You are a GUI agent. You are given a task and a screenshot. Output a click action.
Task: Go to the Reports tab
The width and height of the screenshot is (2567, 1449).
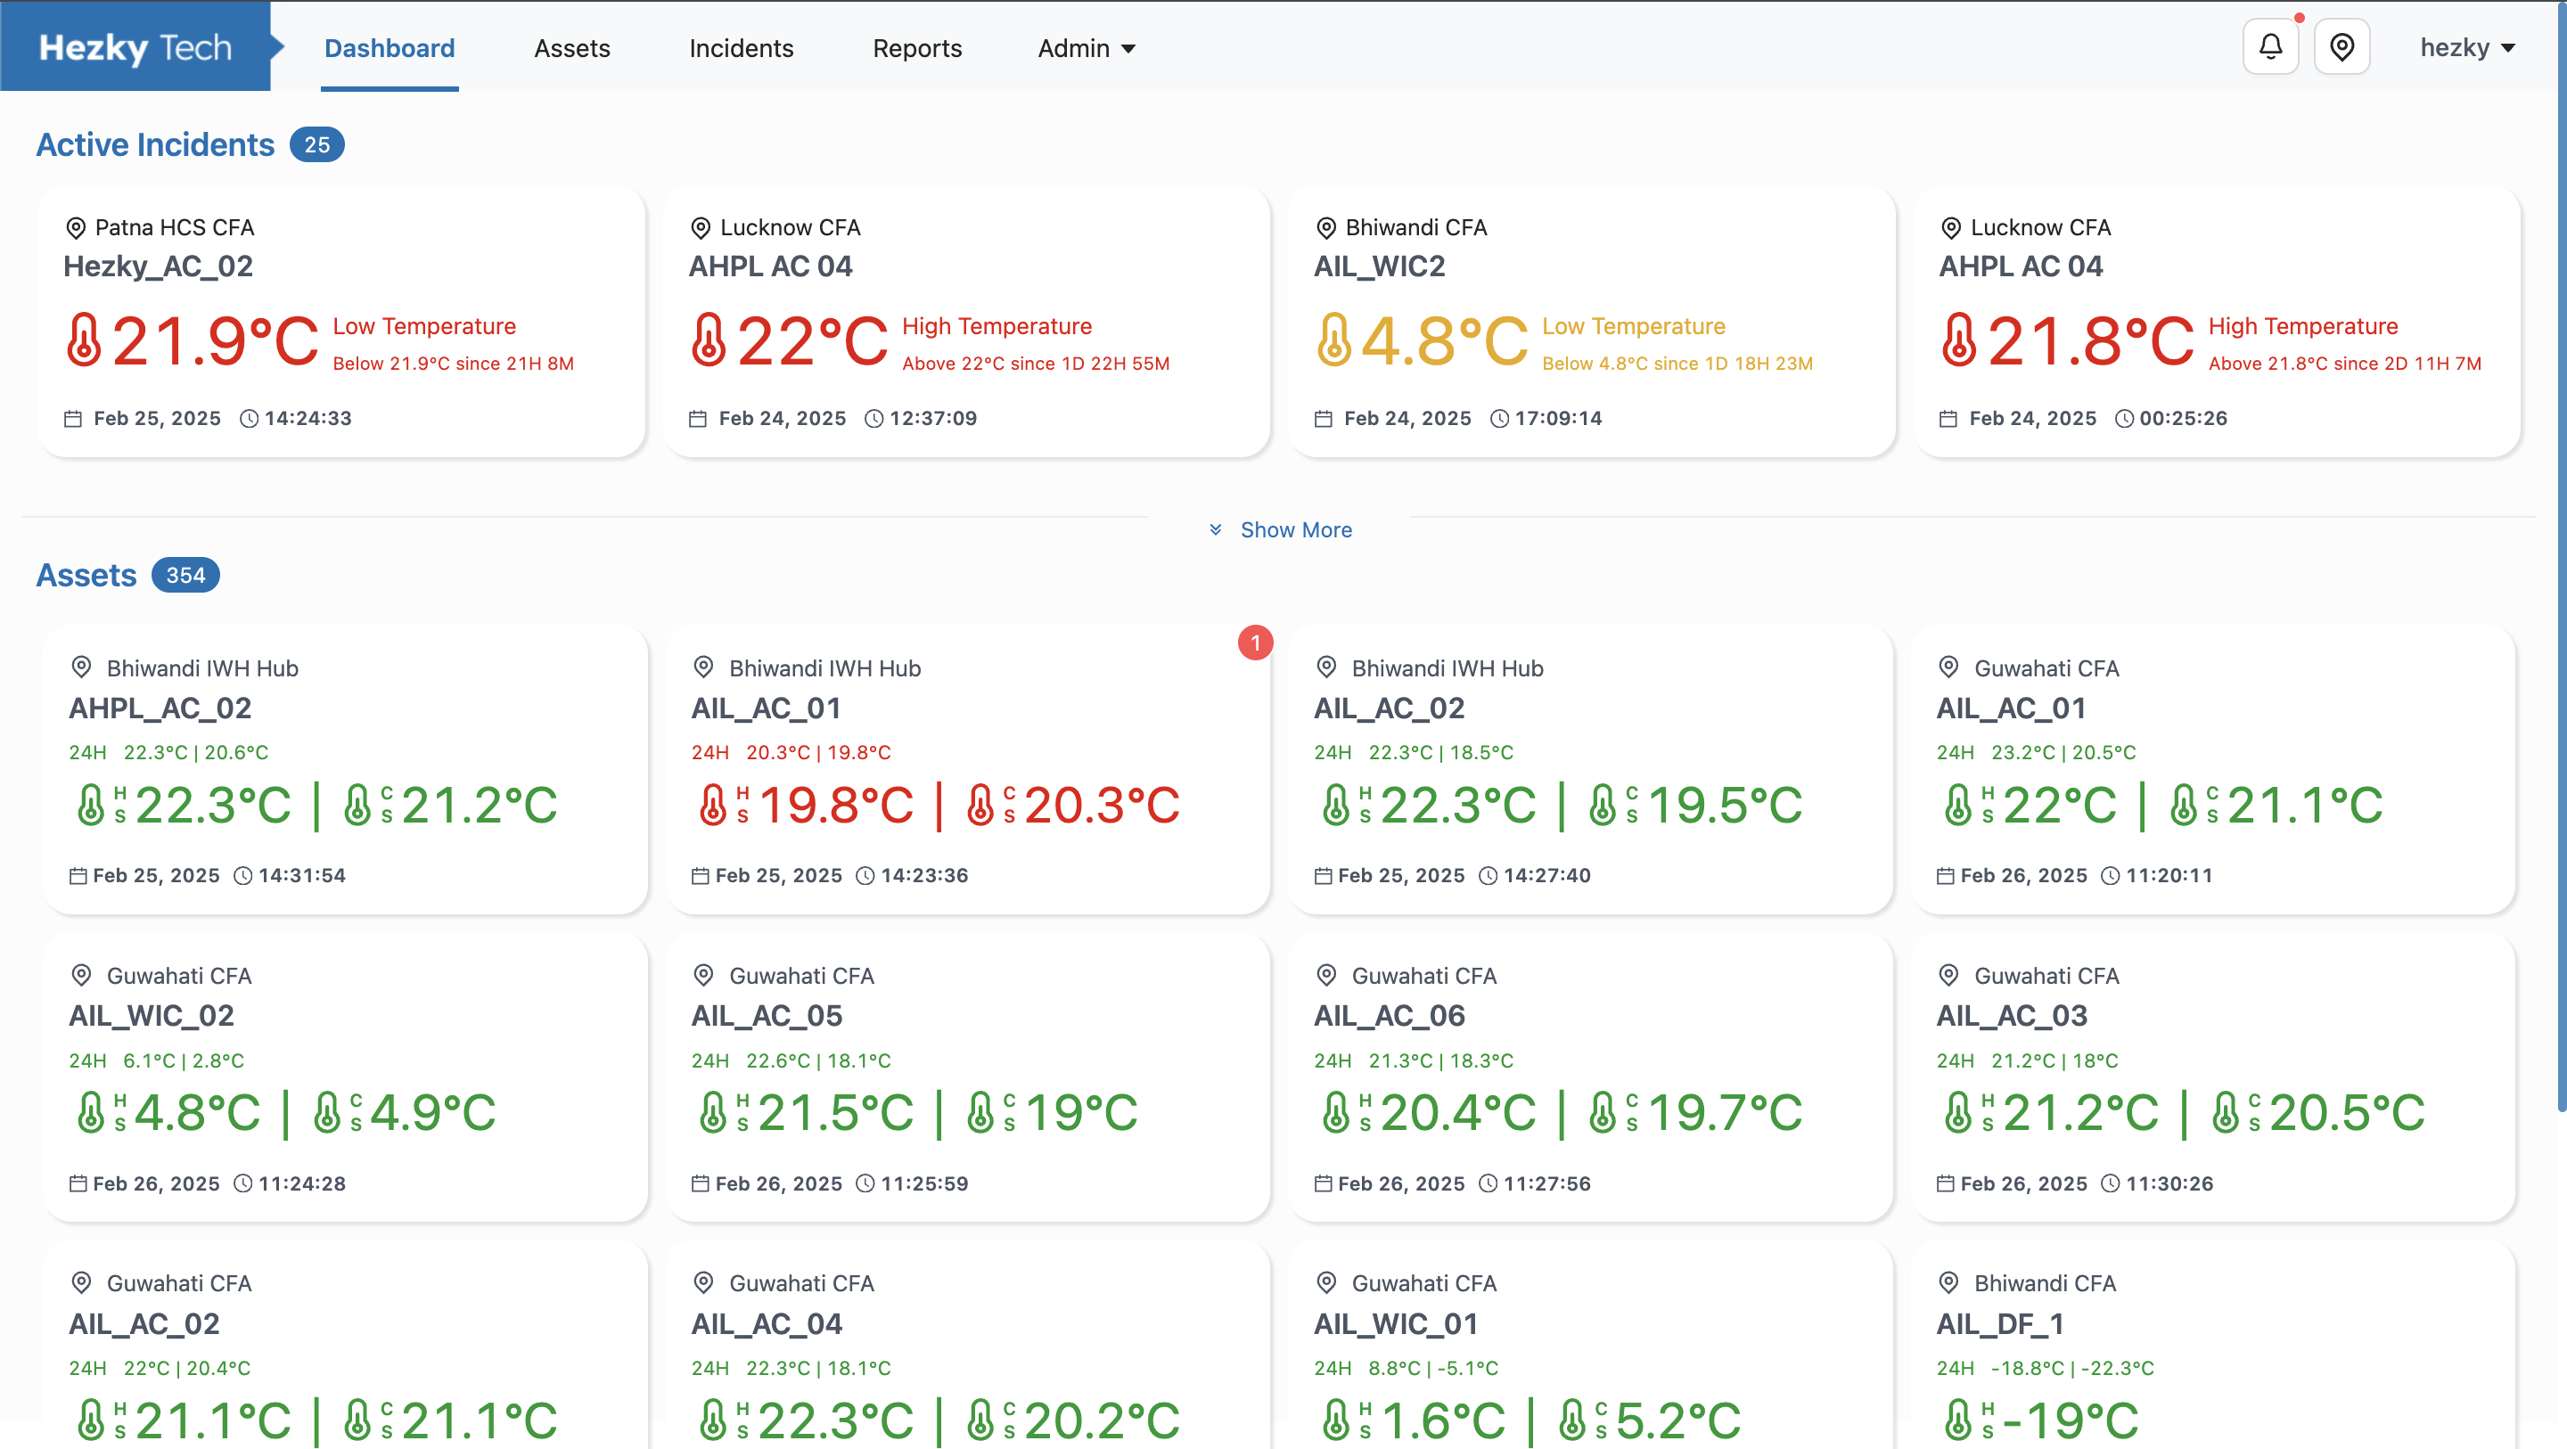pos(917,48)
